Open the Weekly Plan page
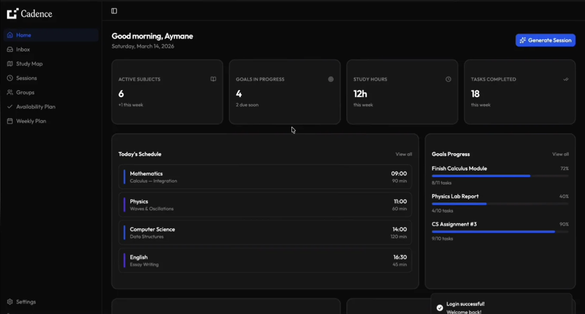Image resolution: width=585 pixels, height=314 pixels. click(51, 121)
